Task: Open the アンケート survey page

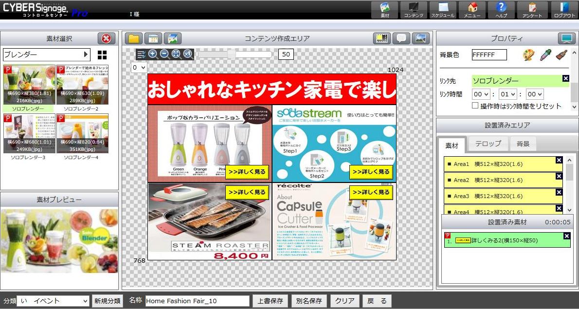Action: click(x=532, y=10)
